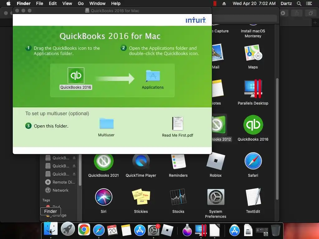Eject the second QuickB... volume in the sidebar
This screenshot has height=239, width=319.
tap(74, 166)
